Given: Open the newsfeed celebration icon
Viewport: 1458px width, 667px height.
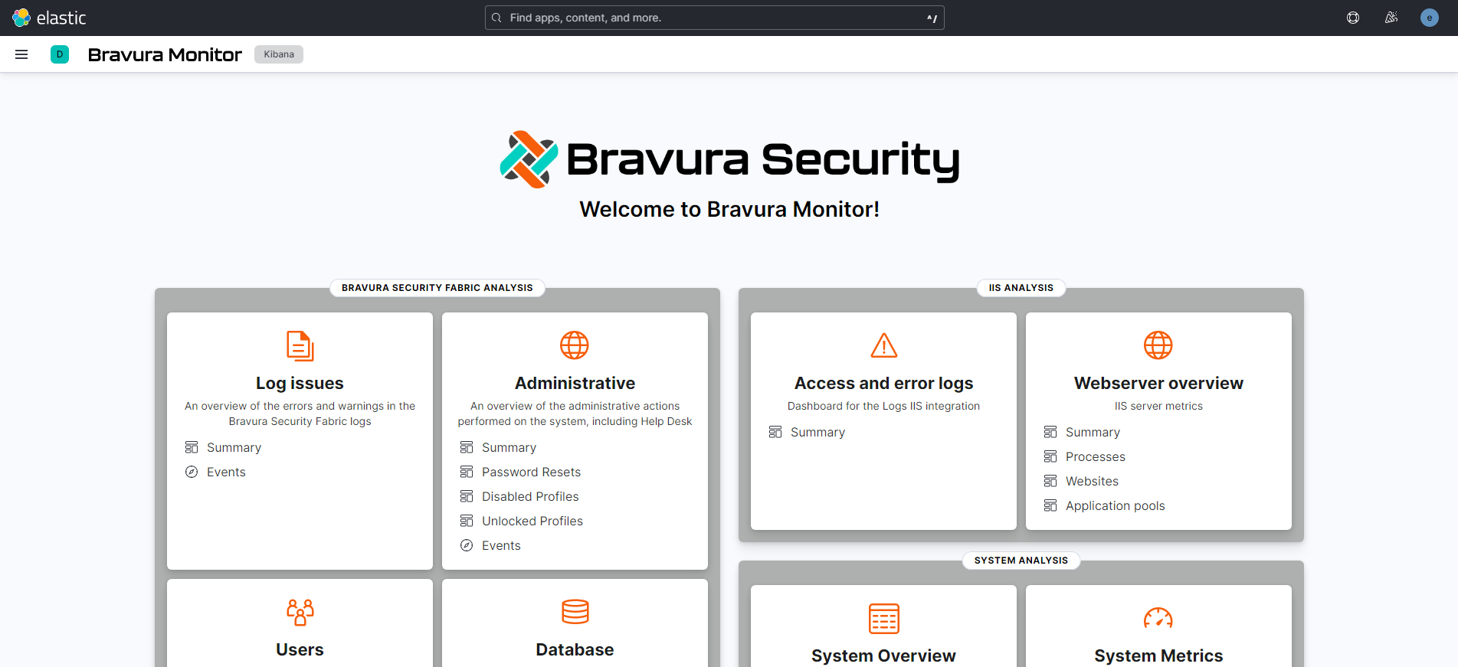Looking at the screenshot, I should [x=1391, y=18].
